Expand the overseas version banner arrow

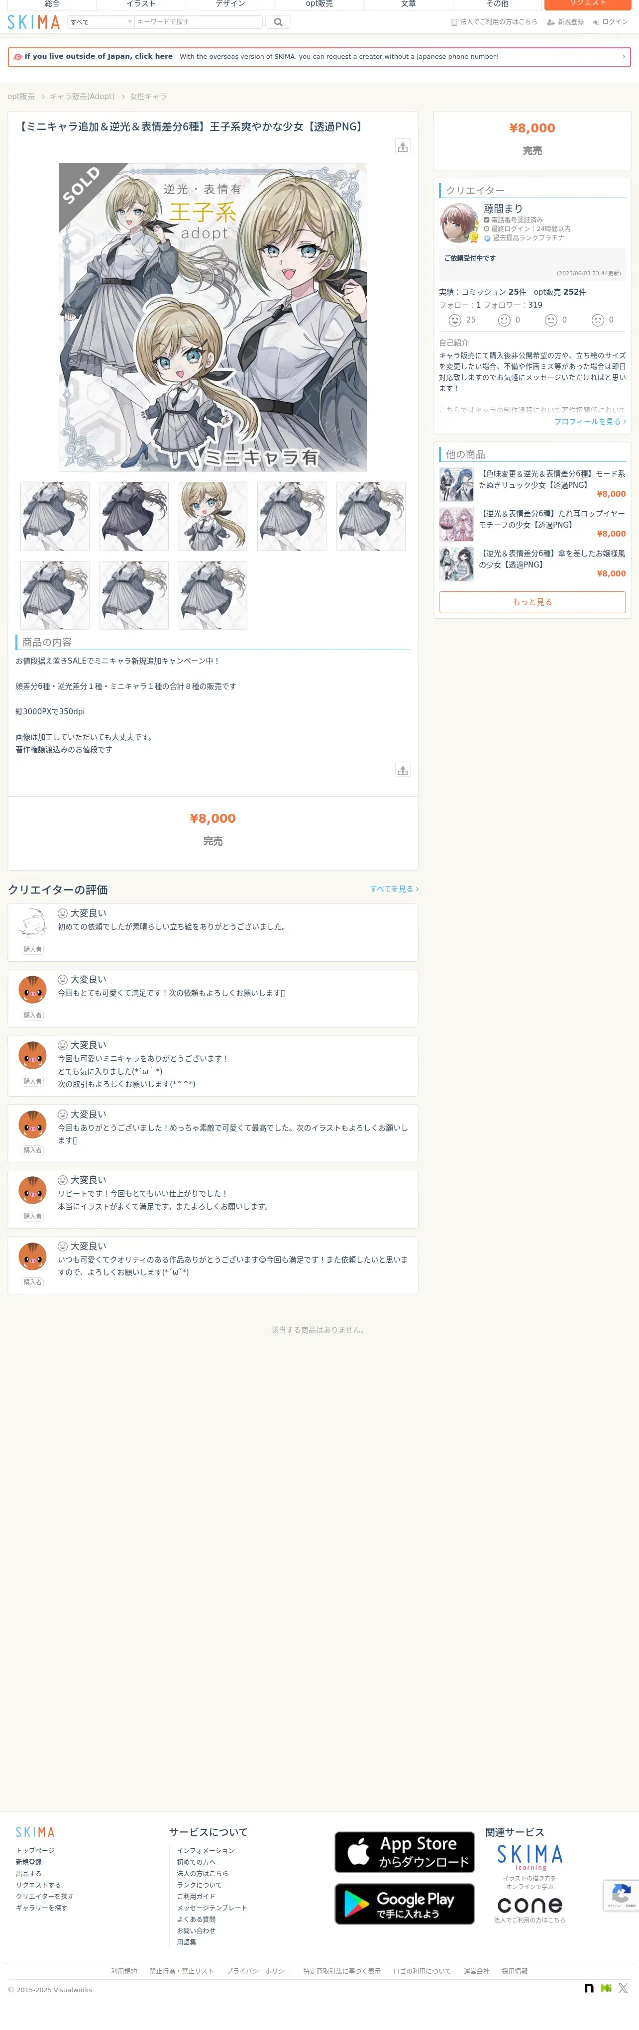pos(623,57)
